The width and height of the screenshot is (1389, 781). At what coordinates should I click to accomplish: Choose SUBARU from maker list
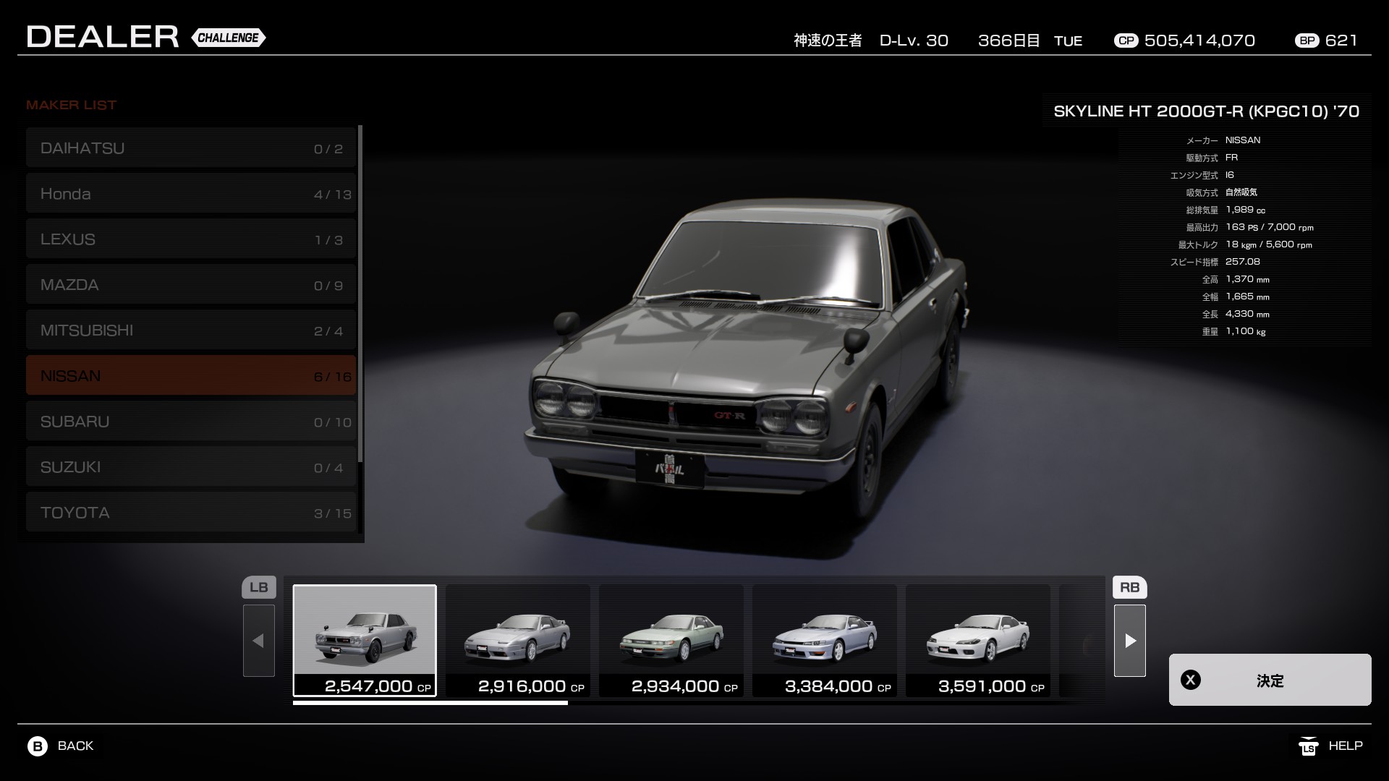pyautogui.click(x=191, y=421)
